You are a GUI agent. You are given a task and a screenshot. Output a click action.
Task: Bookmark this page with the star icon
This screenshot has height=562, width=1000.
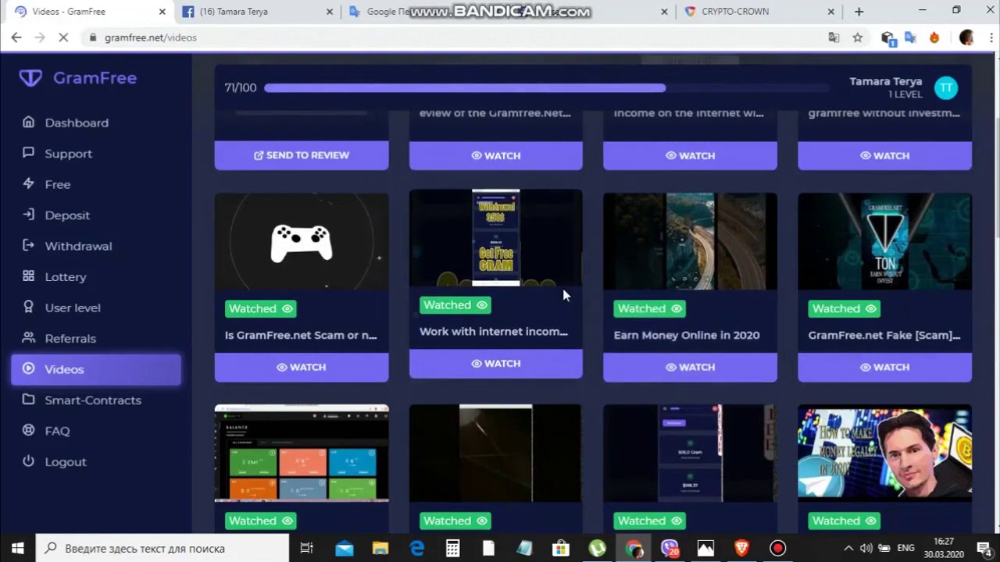(857, 37)
